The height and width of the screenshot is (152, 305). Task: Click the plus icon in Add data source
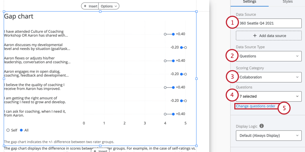point(255,36)
